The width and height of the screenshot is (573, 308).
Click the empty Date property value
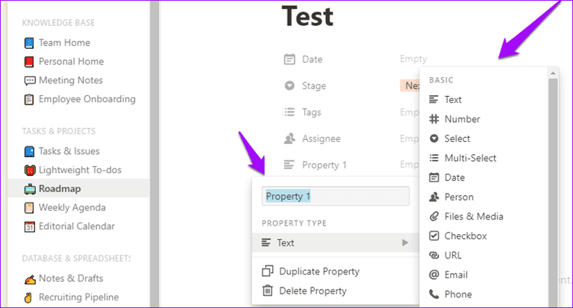click(413, 59)
